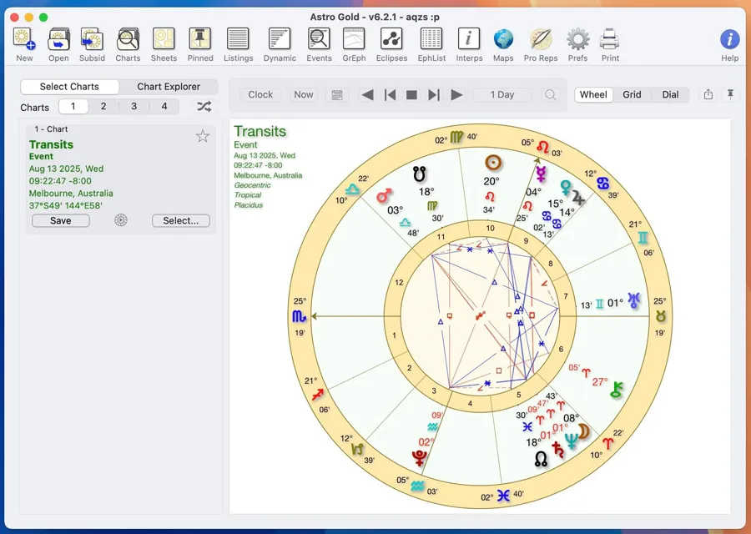Click the New chart icon
This screenshot has height=534, width=751.
tap(24, 39)
